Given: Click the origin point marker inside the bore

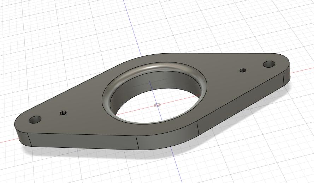Looking at the screenshot, I should [157, 105].
